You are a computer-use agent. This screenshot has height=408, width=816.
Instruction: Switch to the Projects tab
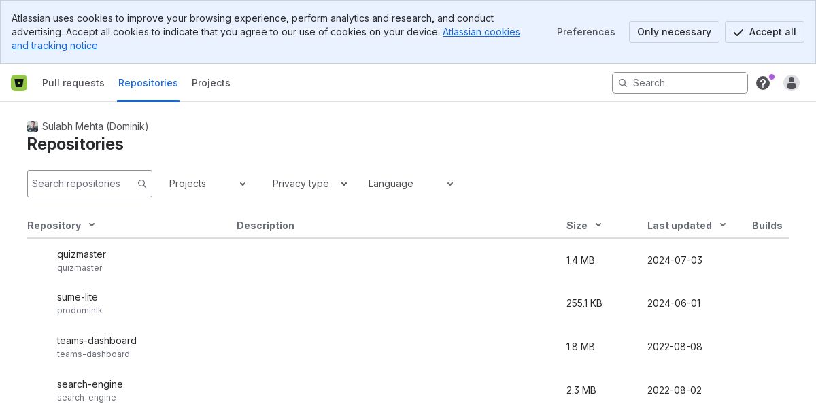[x=211, y=83]
